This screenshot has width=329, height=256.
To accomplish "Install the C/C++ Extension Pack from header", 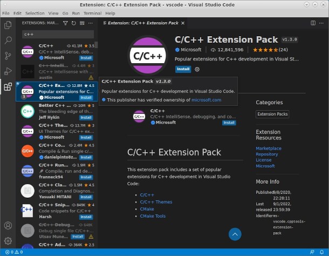I will (x=183, y=69).
